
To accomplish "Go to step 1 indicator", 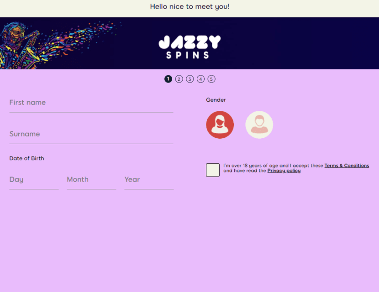I will point(168,79).
